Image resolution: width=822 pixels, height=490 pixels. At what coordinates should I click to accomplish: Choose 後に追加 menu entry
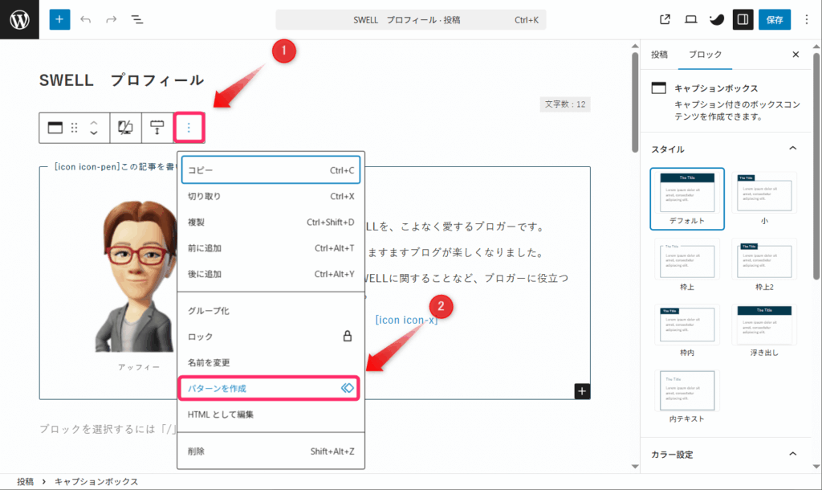271,274
